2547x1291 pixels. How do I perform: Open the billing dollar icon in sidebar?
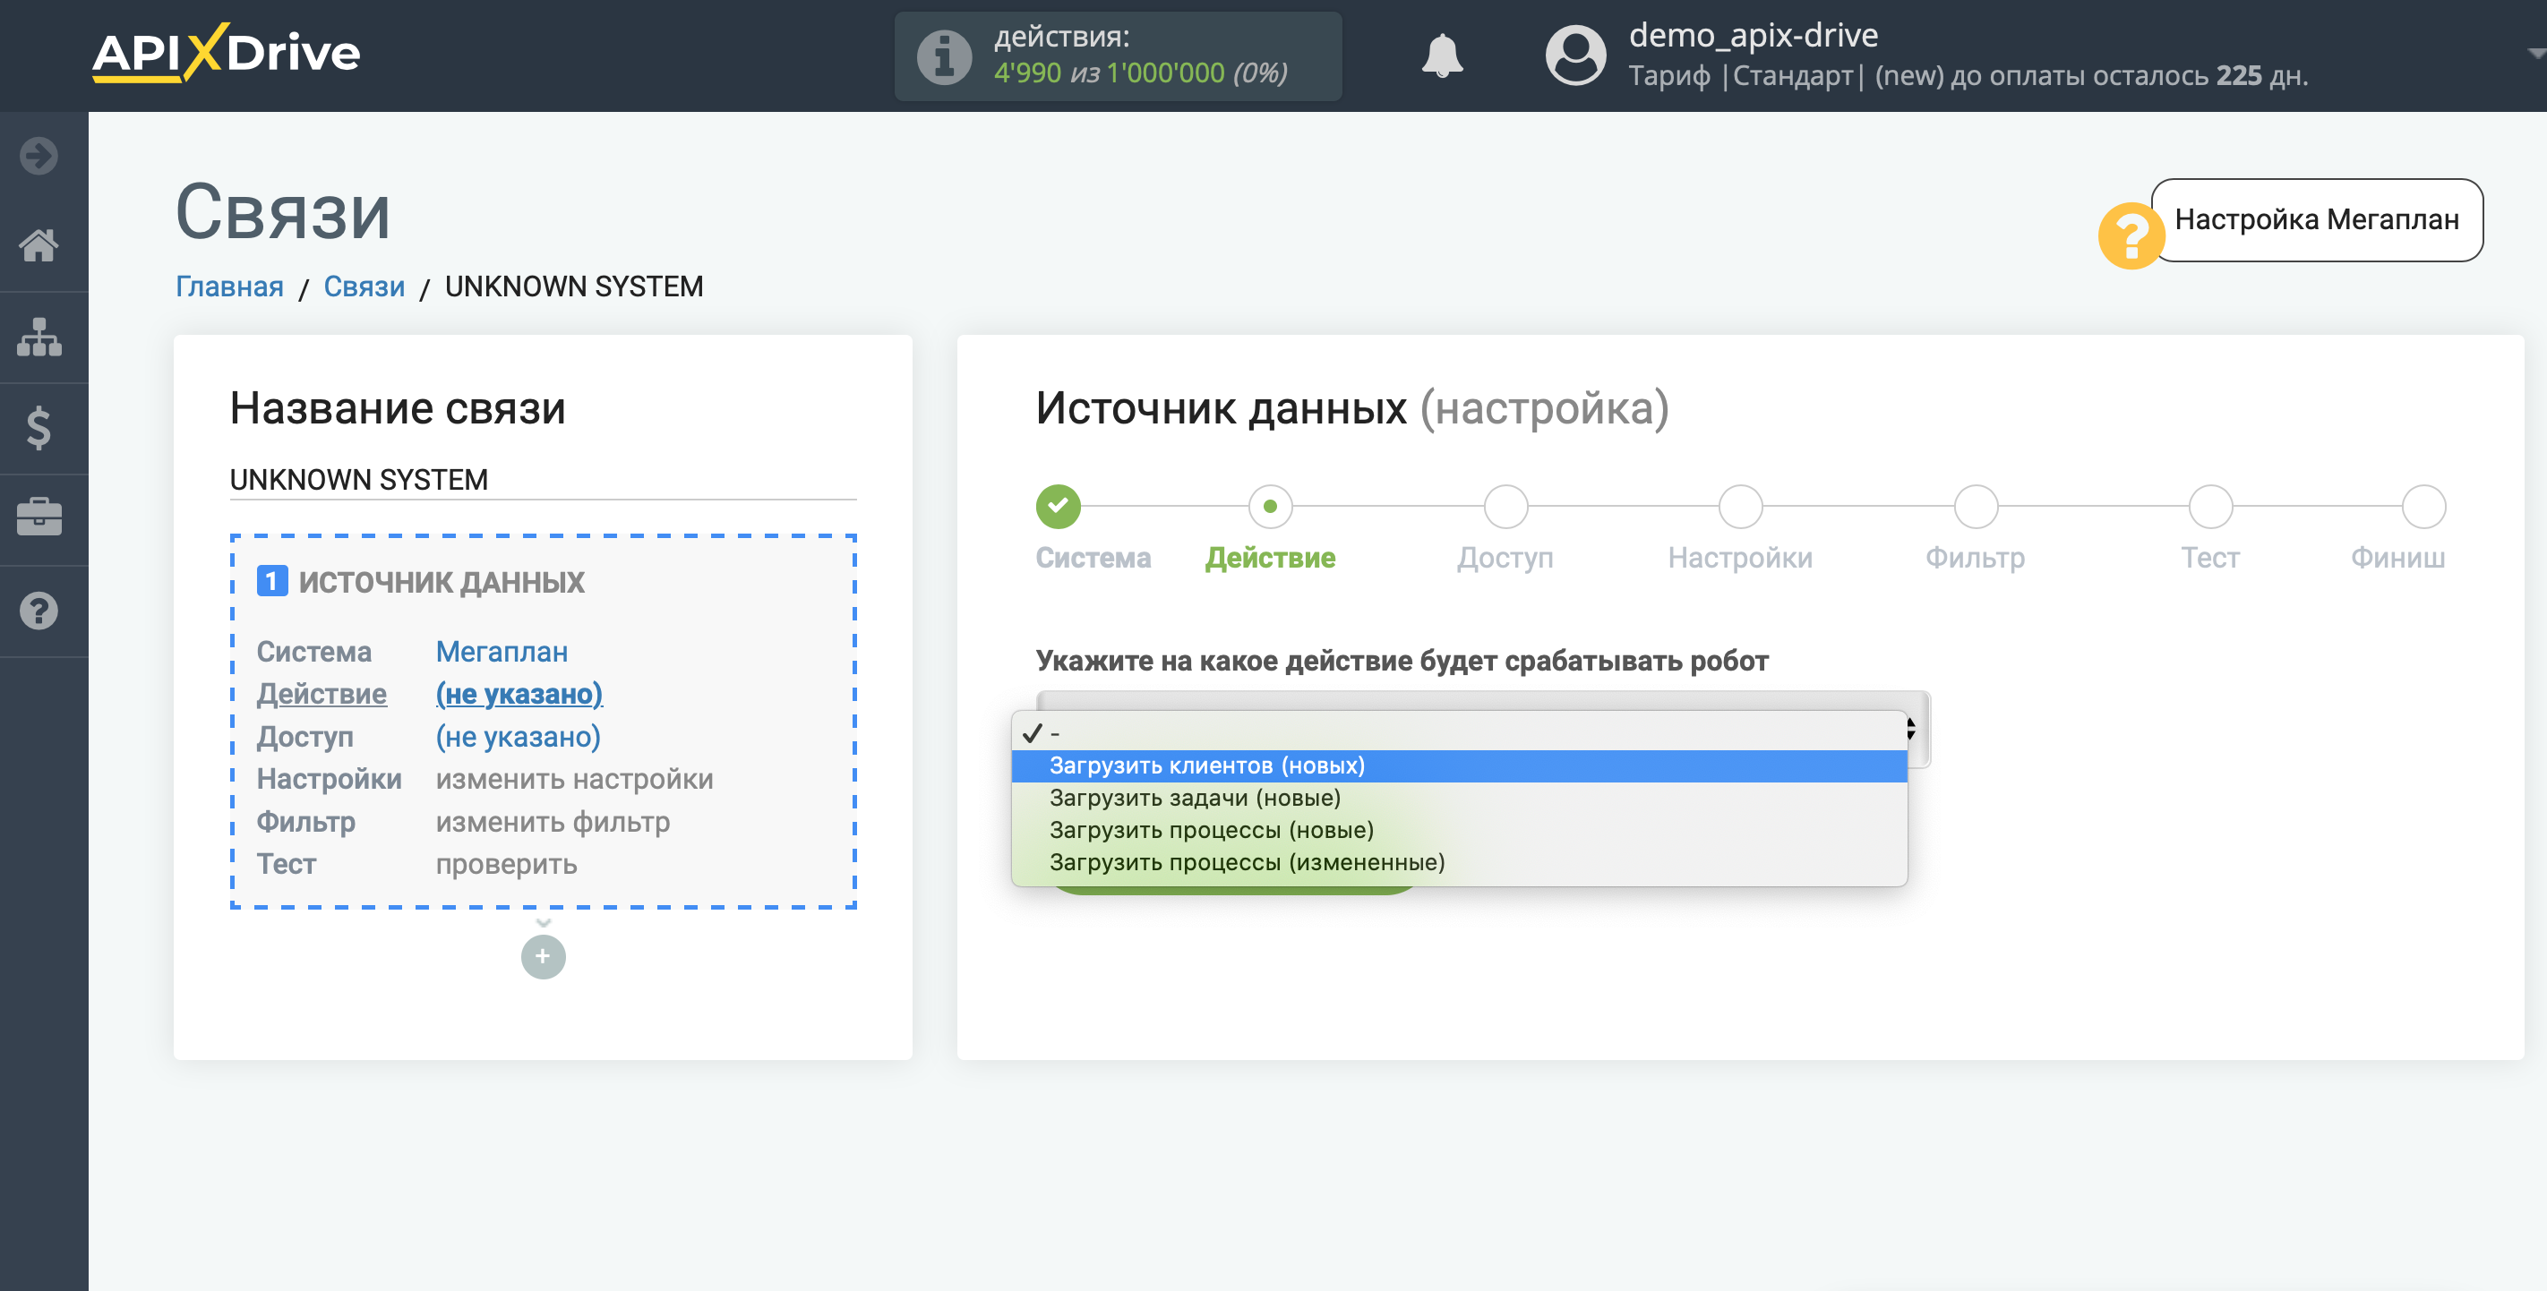39,428
